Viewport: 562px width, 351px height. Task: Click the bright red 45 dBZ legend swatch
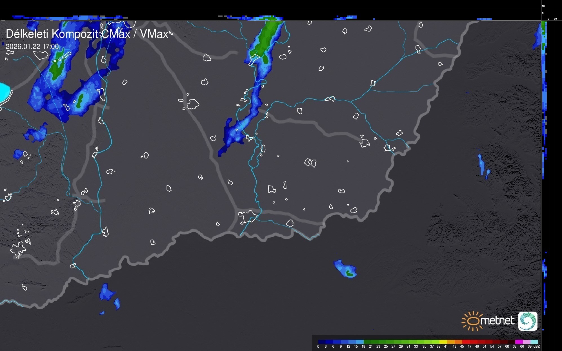coord(466,342)
